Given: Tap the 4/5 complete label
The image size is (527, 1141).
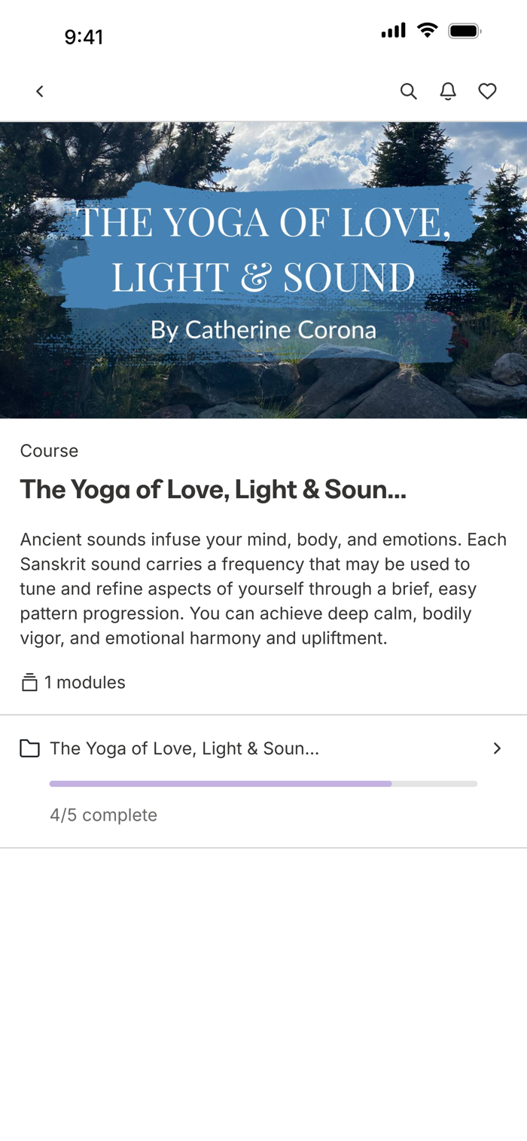Looking at the screenshot, I should [x=104, y=815].
